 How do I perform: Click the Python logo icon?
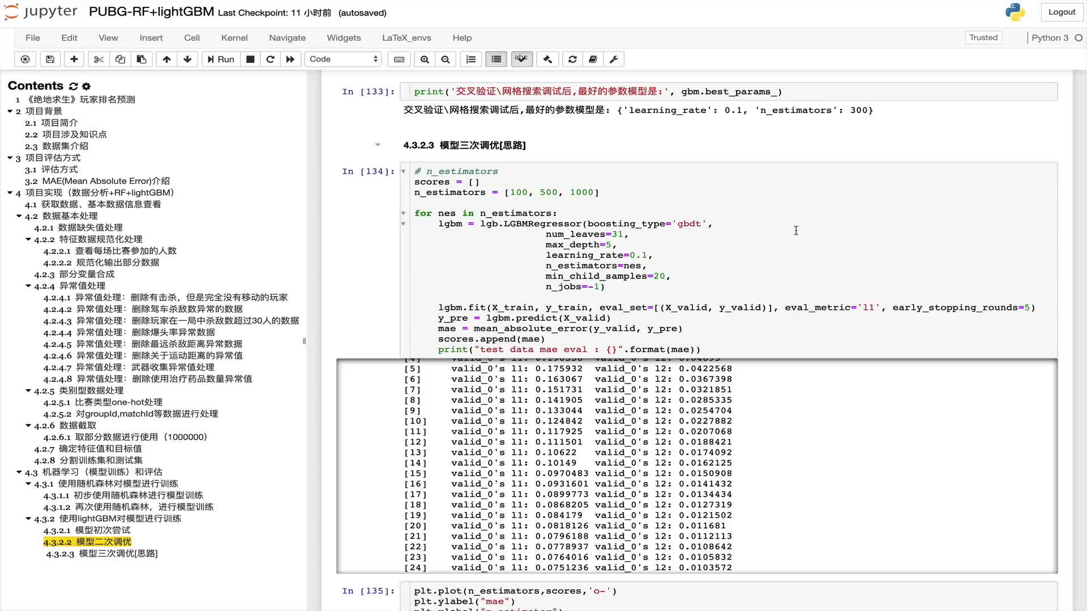(1015, 12)
